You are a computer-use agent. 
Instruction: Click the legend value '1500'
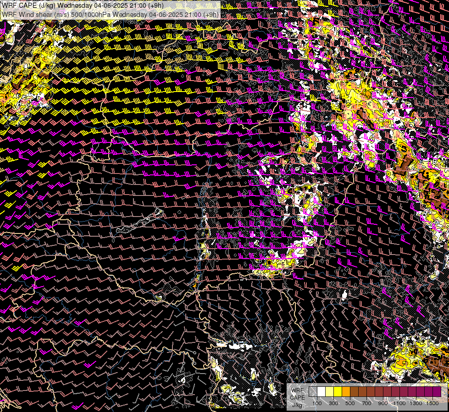pos(432,403)
